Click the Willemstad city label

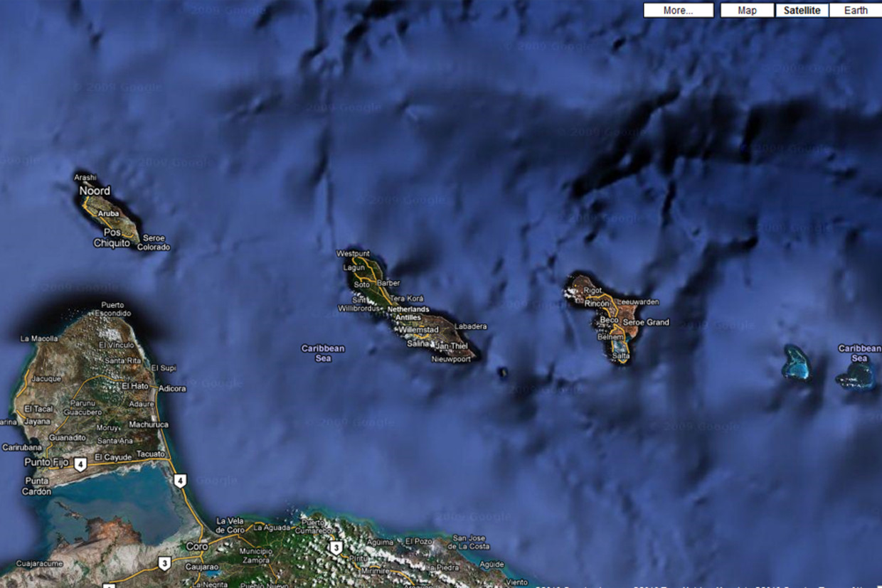[x=419, y=331]
